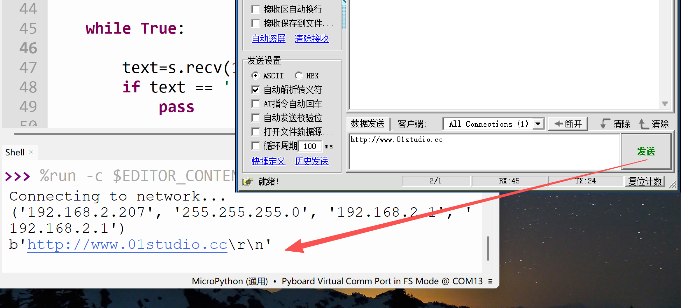
Task: Click the hand icon beside 就绪 status
Action: point(248,181)
